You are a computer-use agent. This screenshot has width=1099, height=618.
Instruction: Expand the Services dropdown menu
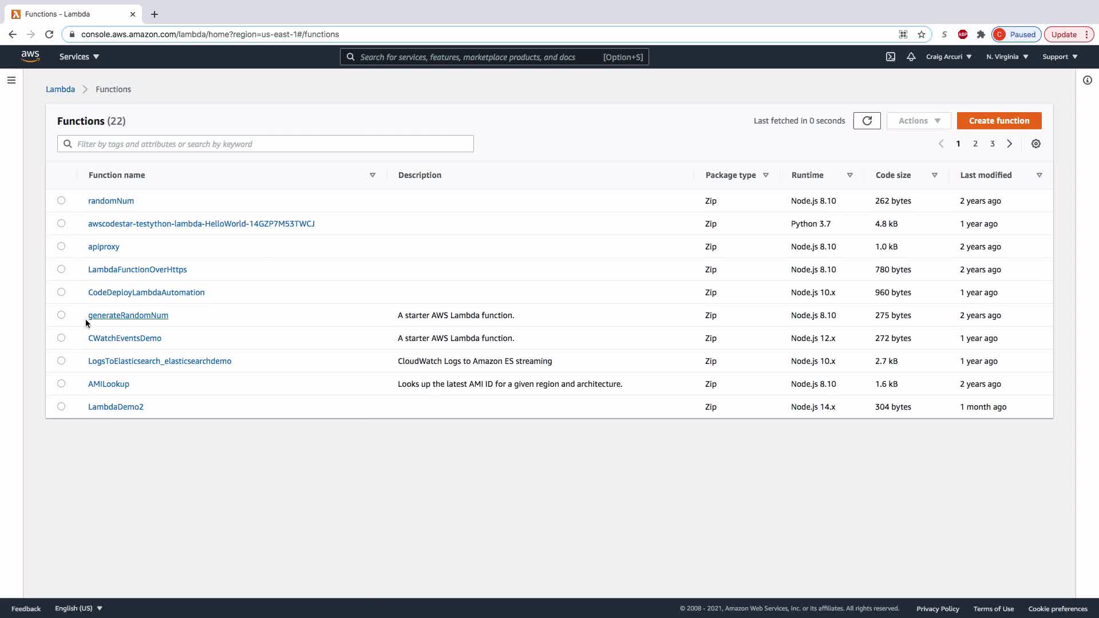pyautogui.click(x=79, y=57)
